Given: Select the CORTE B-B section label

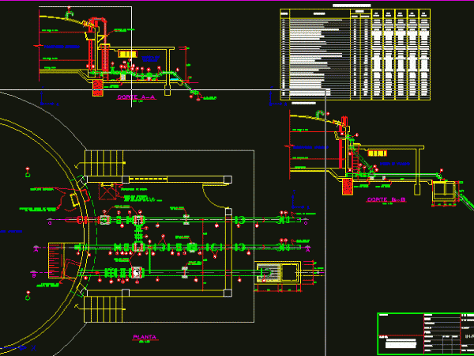Looking at the screenshot, I should pos(386,200).
